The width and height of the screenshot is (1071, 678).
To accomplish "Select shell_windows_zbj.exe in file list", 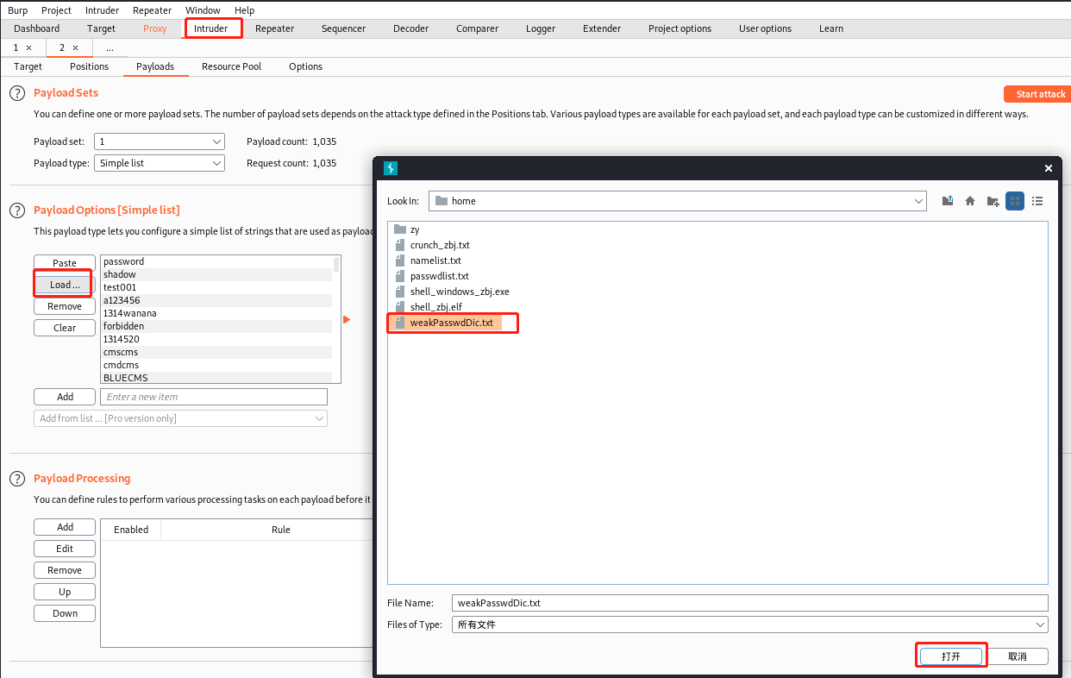I will click(460, 292).
